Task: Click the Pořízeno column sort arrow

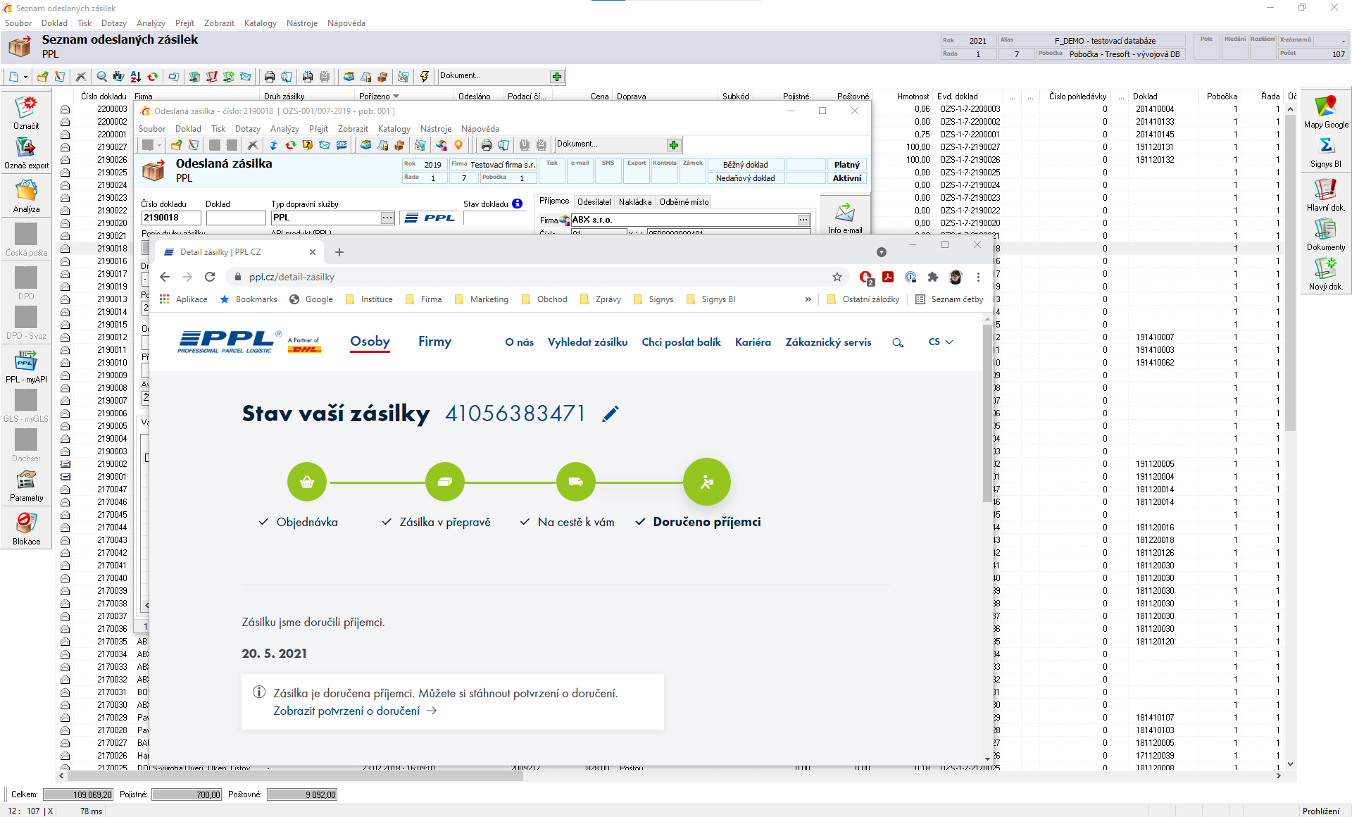Action: pos(396,96)
